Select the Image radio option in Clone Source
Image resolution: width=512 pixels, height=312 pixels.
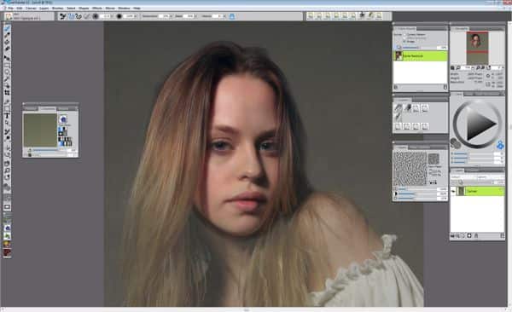[404, 42]
